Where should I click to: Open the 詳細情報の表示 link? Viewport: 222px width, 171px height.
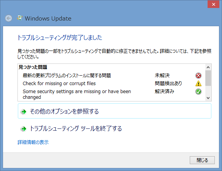pyautogui.click(x=33, y=142)
